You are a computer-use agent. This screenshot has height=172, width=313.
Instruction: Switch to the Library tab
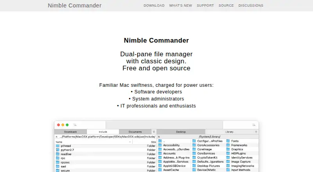click(x=229, y=132)
